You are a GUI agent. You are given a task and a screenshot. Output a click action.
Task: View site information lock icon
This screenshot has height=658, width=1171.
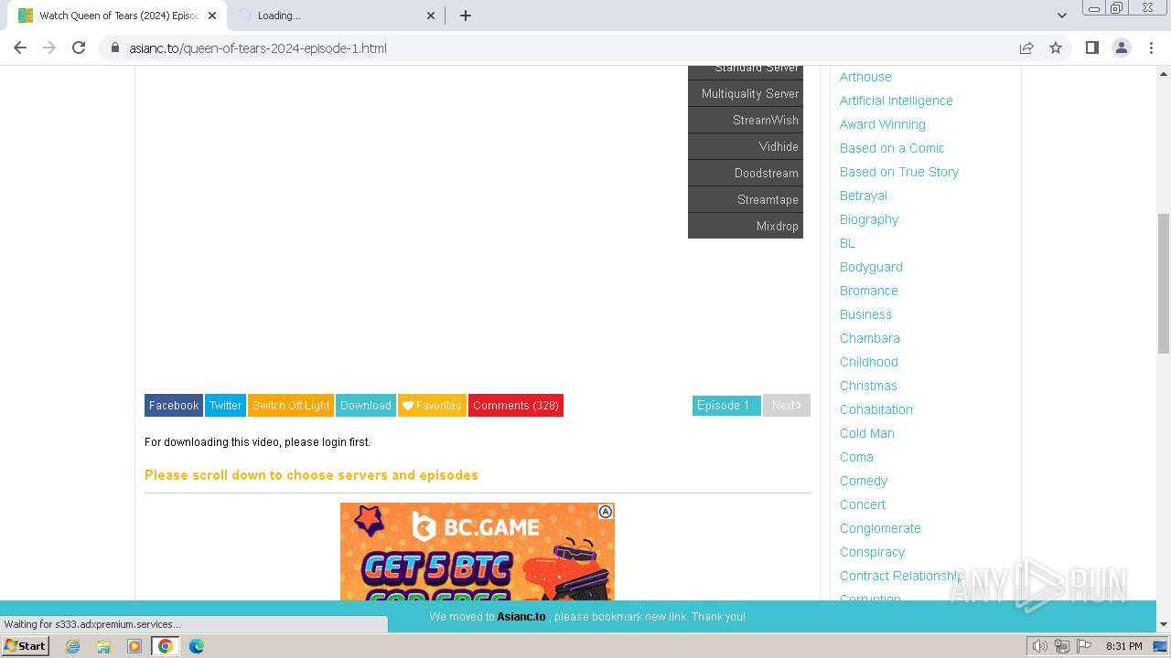(115, 48)
